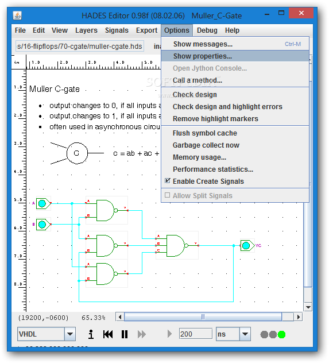Click the horizontal scrollbar right arrow
This screenshot has height=363, width=329.
tap(298, 316)
